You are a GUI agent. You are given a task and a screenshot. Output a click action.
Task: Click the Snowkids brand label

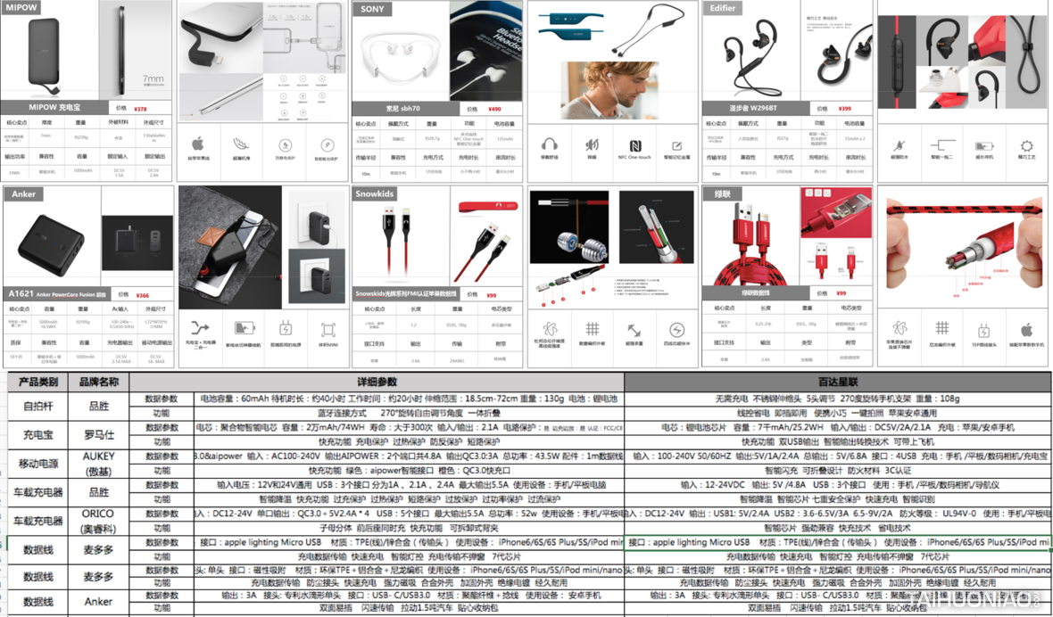click(x=374, y=193)
